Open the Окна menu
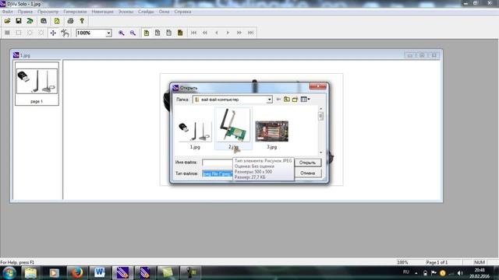 point(164,12)
